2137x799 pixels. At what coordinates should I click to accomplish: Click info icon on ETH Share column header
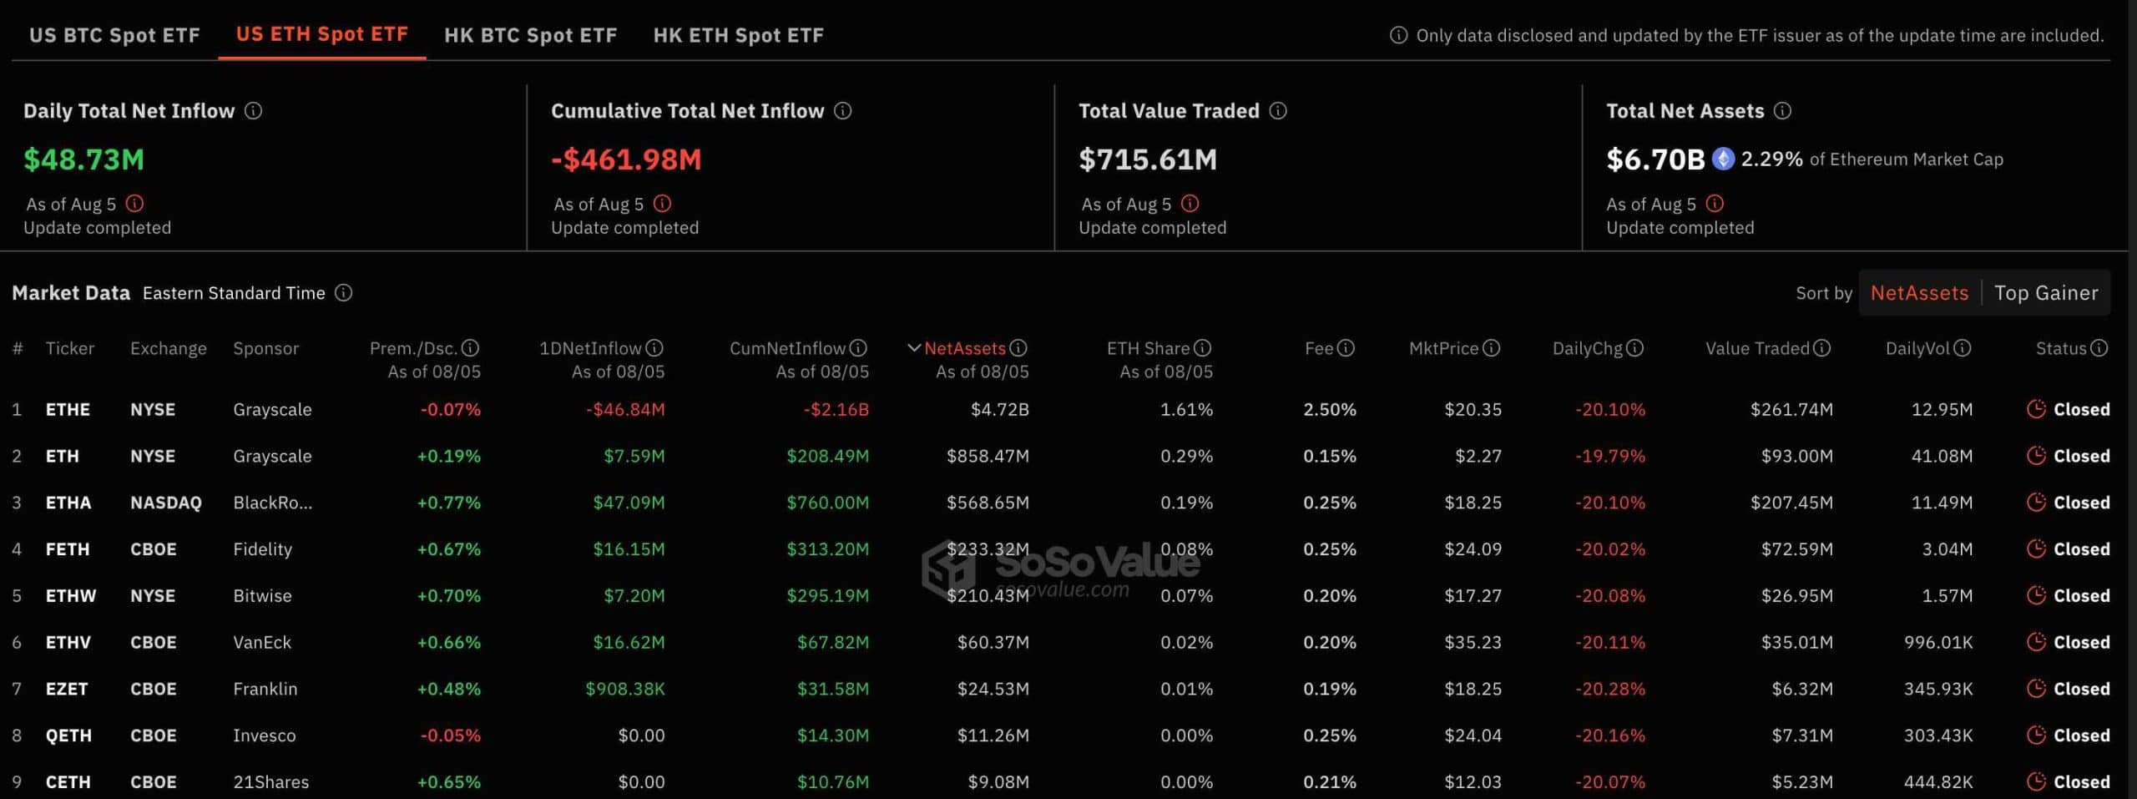(x=1202, y=348)
